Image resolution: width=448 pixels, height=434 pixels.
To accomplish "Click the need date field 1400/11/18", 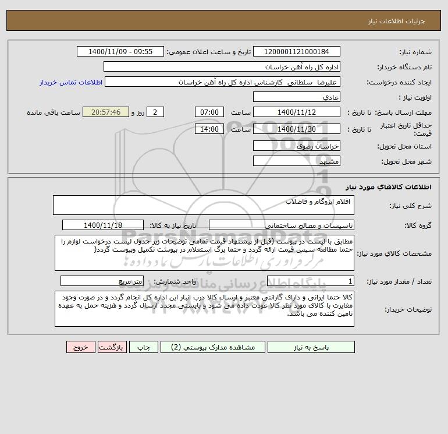I will click(x=103, y=225).
